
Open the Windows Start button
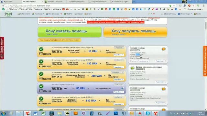pos(4,113)
